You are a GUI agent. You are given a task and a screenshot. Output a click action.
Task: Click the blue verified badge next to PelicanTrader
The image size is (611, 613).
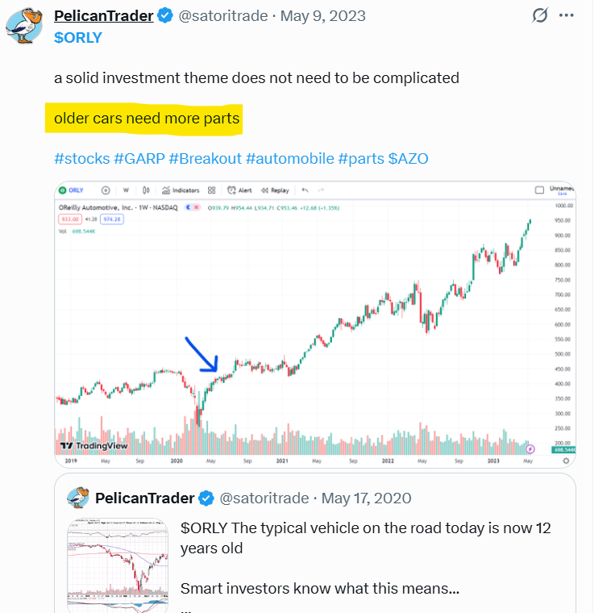(164, 16)
